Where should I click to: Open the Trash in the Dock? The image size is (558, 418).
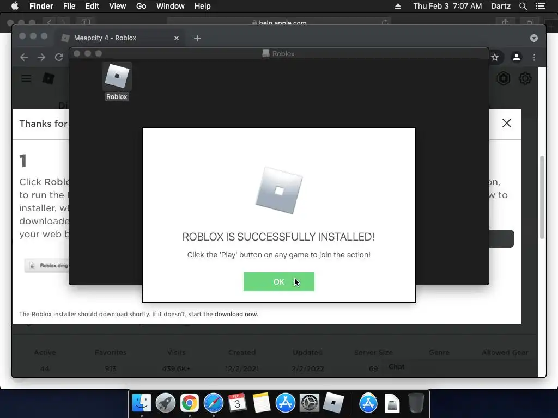416,403
